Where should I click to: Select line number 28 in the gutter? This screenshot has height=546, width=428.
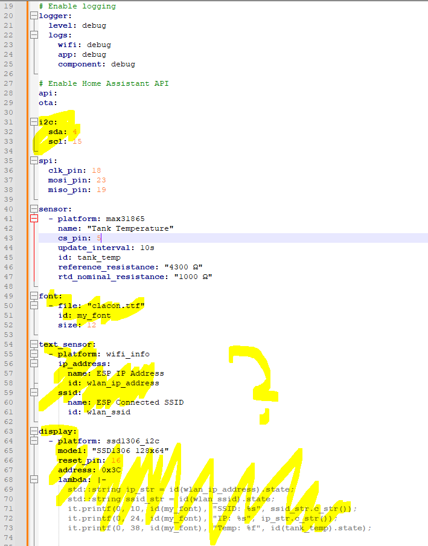(8, 93)
